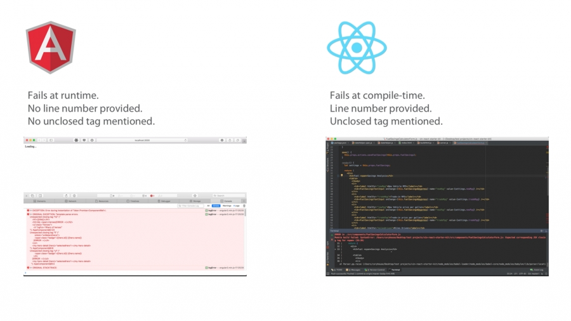571x321 pixels.
Task: Click the yellow lightbulb intention icon in the editor
Action: (x=341, y=176)
